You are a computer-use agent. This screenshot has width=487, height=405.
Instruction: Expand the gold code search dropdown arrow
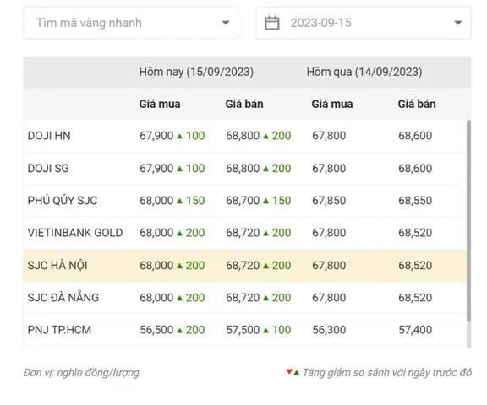pos(226,23)
